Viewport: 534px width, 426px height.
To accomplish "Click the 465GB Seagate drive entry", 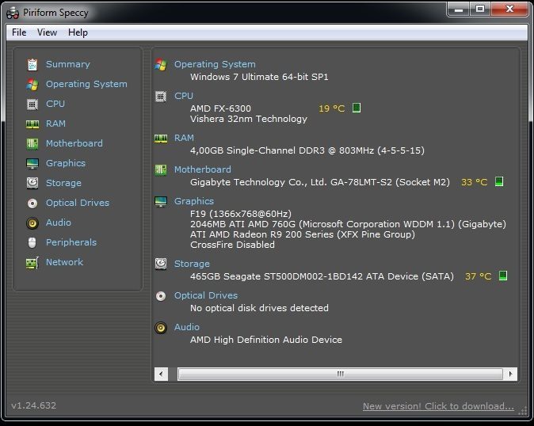I will click(x=322, y=276).
